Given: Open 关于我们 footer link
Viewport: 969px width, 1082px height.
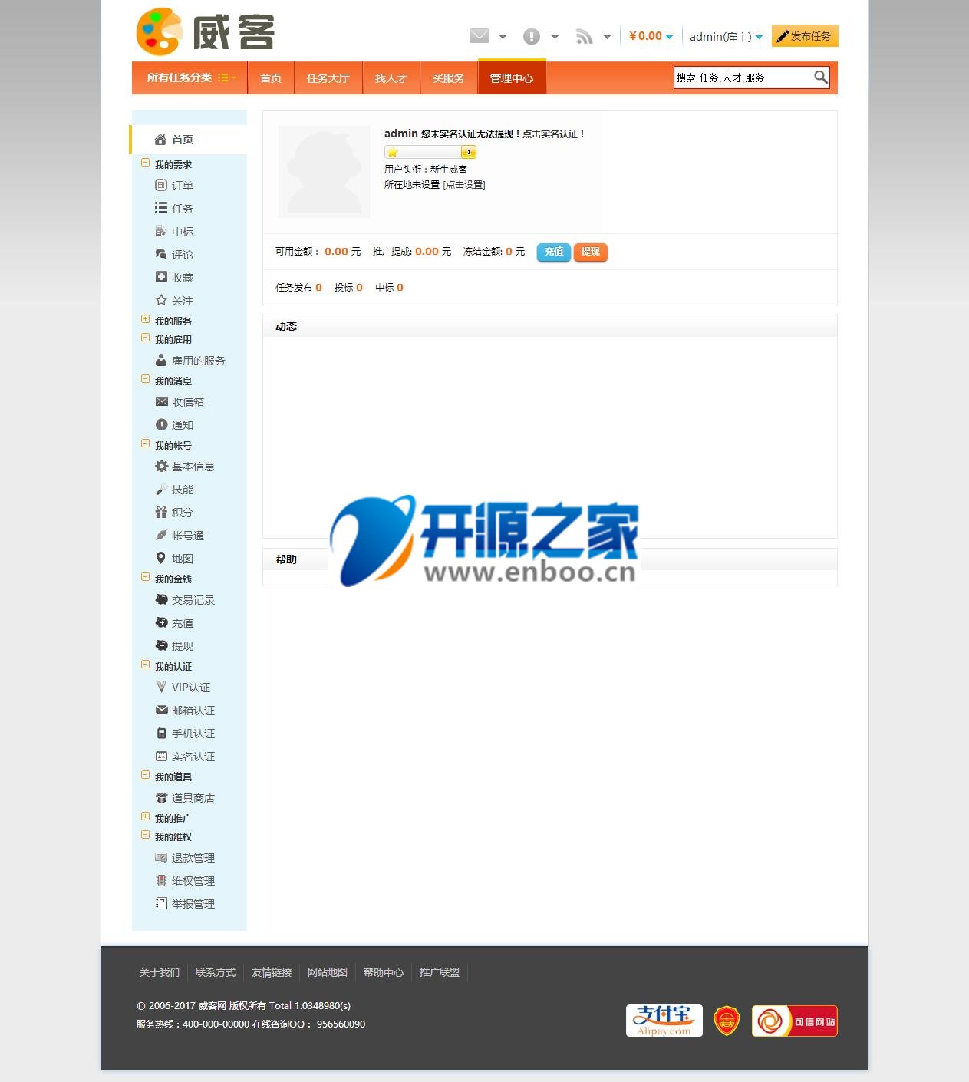Looking at the screenshot, I should coord(160,972).
